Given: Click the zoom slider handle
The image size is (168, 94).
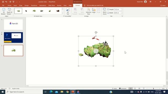Looking at the screenshot, I should pos(153,89).
